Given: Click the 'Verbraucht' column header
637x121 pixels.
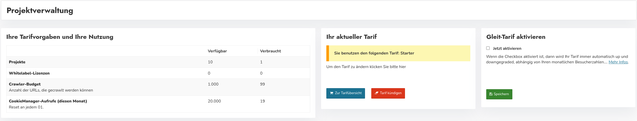Looking at the screenshot, I should tap(270, 51).
